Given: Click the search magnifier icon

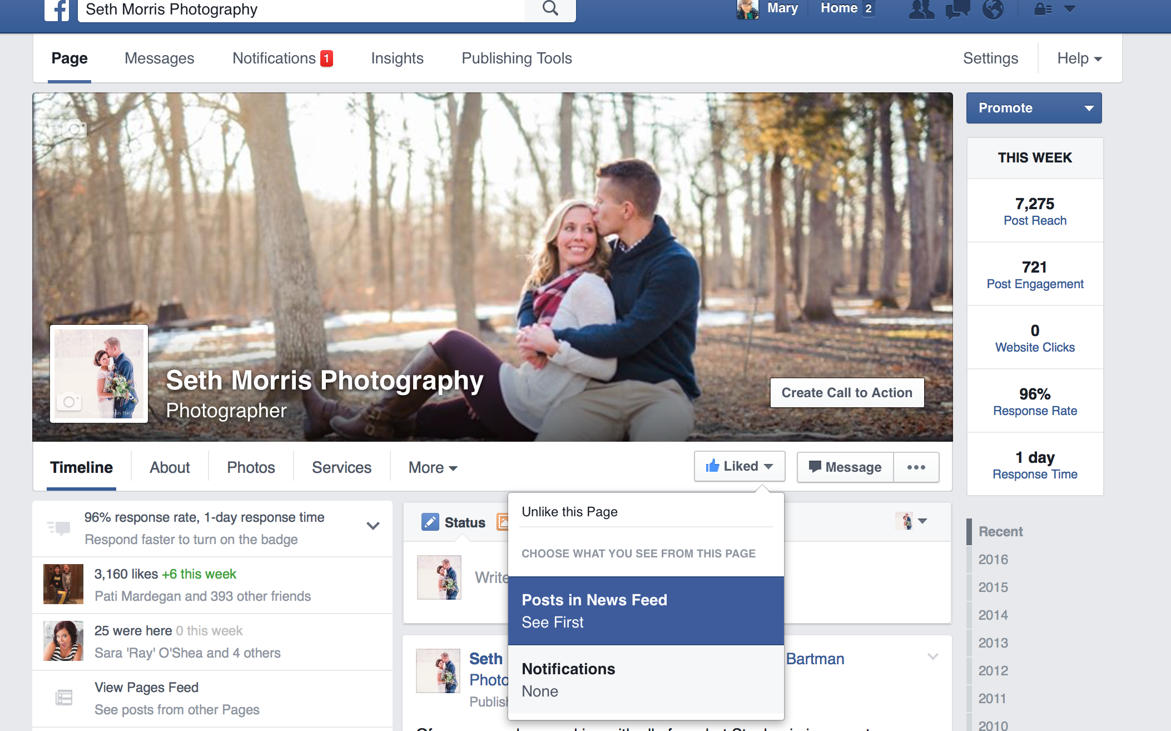Looking at the screenshot, I should click(550, 9).
